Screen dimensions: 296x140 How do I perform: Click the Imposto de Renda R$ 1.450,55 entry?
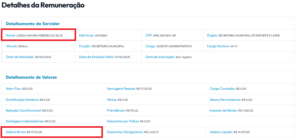[231, 111]
